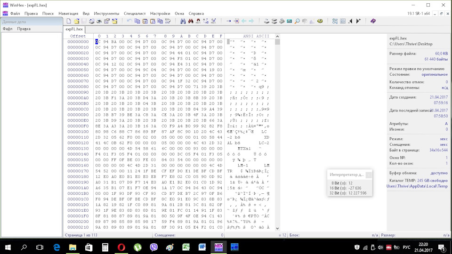Select the expFL.hex tab
Image resolution: width=452 pixels, height=254 pixels.
point(74,29)
